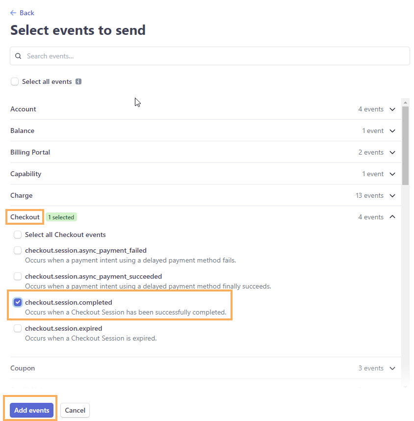
Task: Expand the Balance section chevron
Action: [x=392, y=131]
